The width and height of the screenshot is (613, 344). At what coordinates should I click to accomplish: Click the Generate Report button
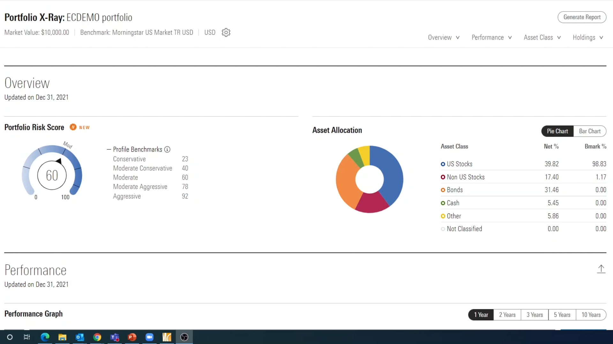click(582, 17)
